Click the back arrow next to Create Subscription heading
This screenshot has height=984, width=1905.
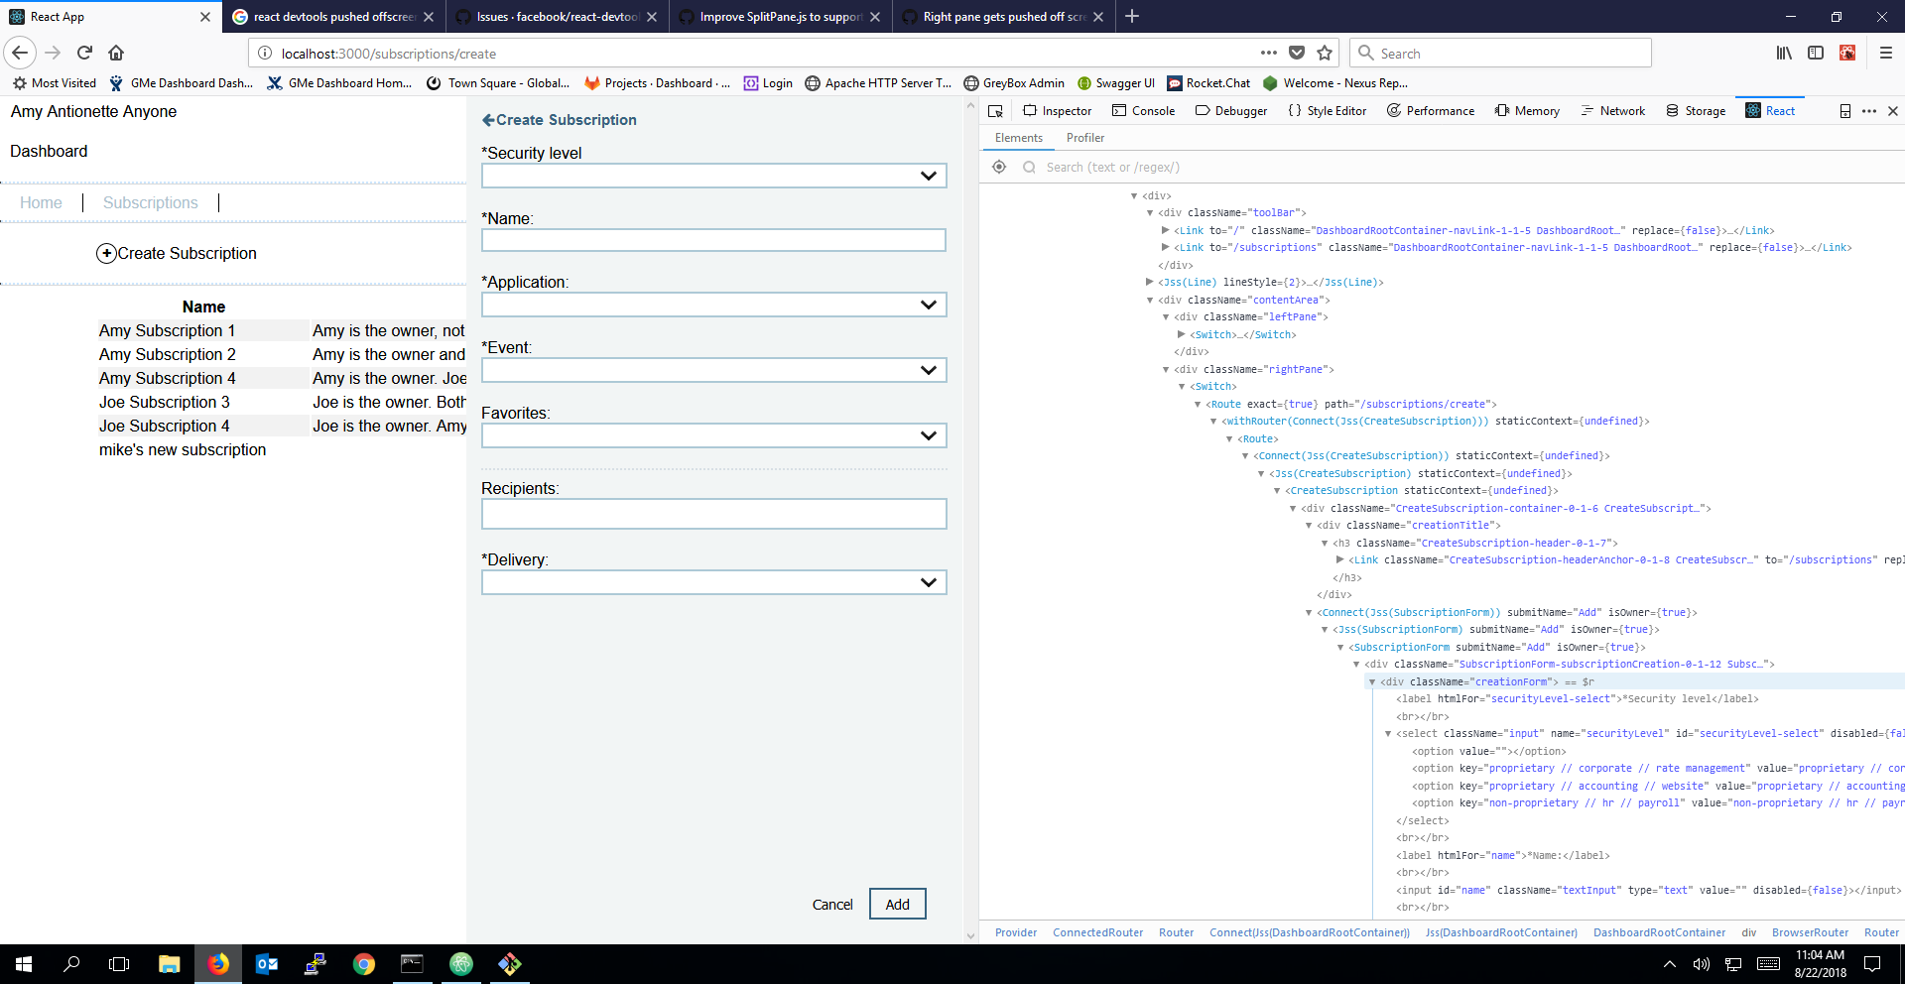488,120
